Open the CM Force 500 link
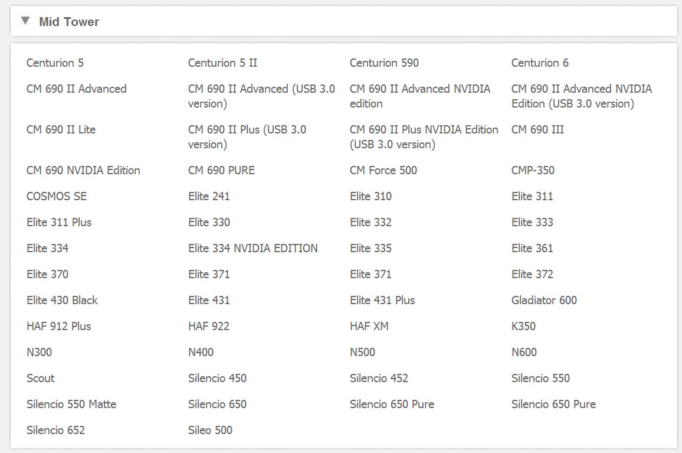This screenshot has width=682, height=453. pyautogui.click(x=383, y=170)
